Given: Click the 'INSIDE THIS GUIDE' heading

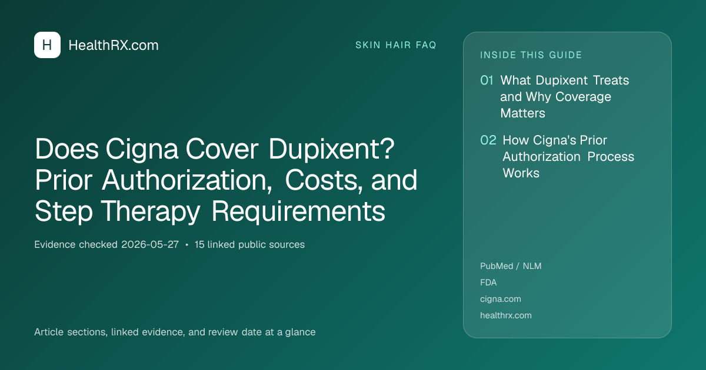Looking at the screenshot, I should (x=531, y=55).
